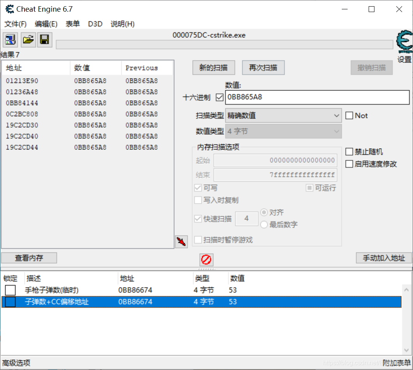Click the 起始 start address field
This screenshot has width=413, height=370.
[275, 160]
